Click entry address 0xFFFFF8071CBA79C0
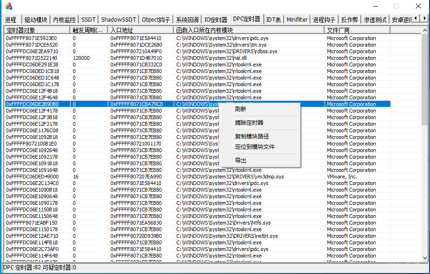This screenshot has width=430, height=274. point(137,104)
